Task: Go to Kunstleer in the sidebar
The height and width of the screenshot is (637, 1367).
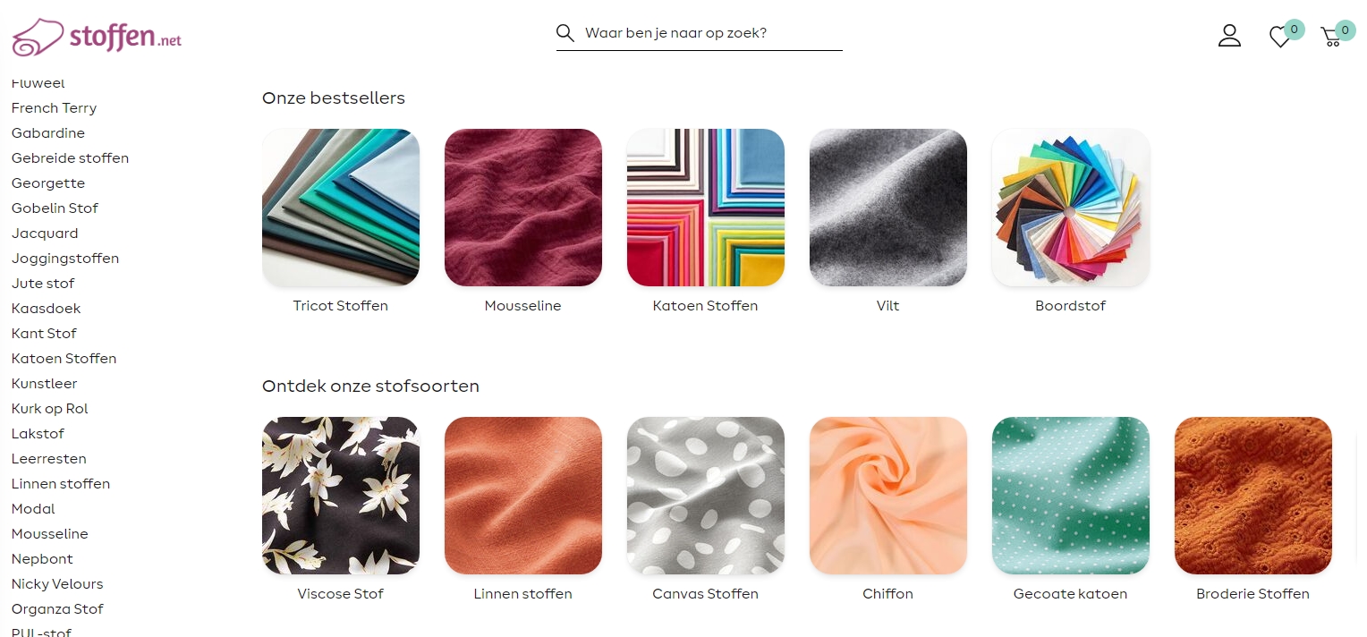Action: pyautogui.click(x=44, y=384)
